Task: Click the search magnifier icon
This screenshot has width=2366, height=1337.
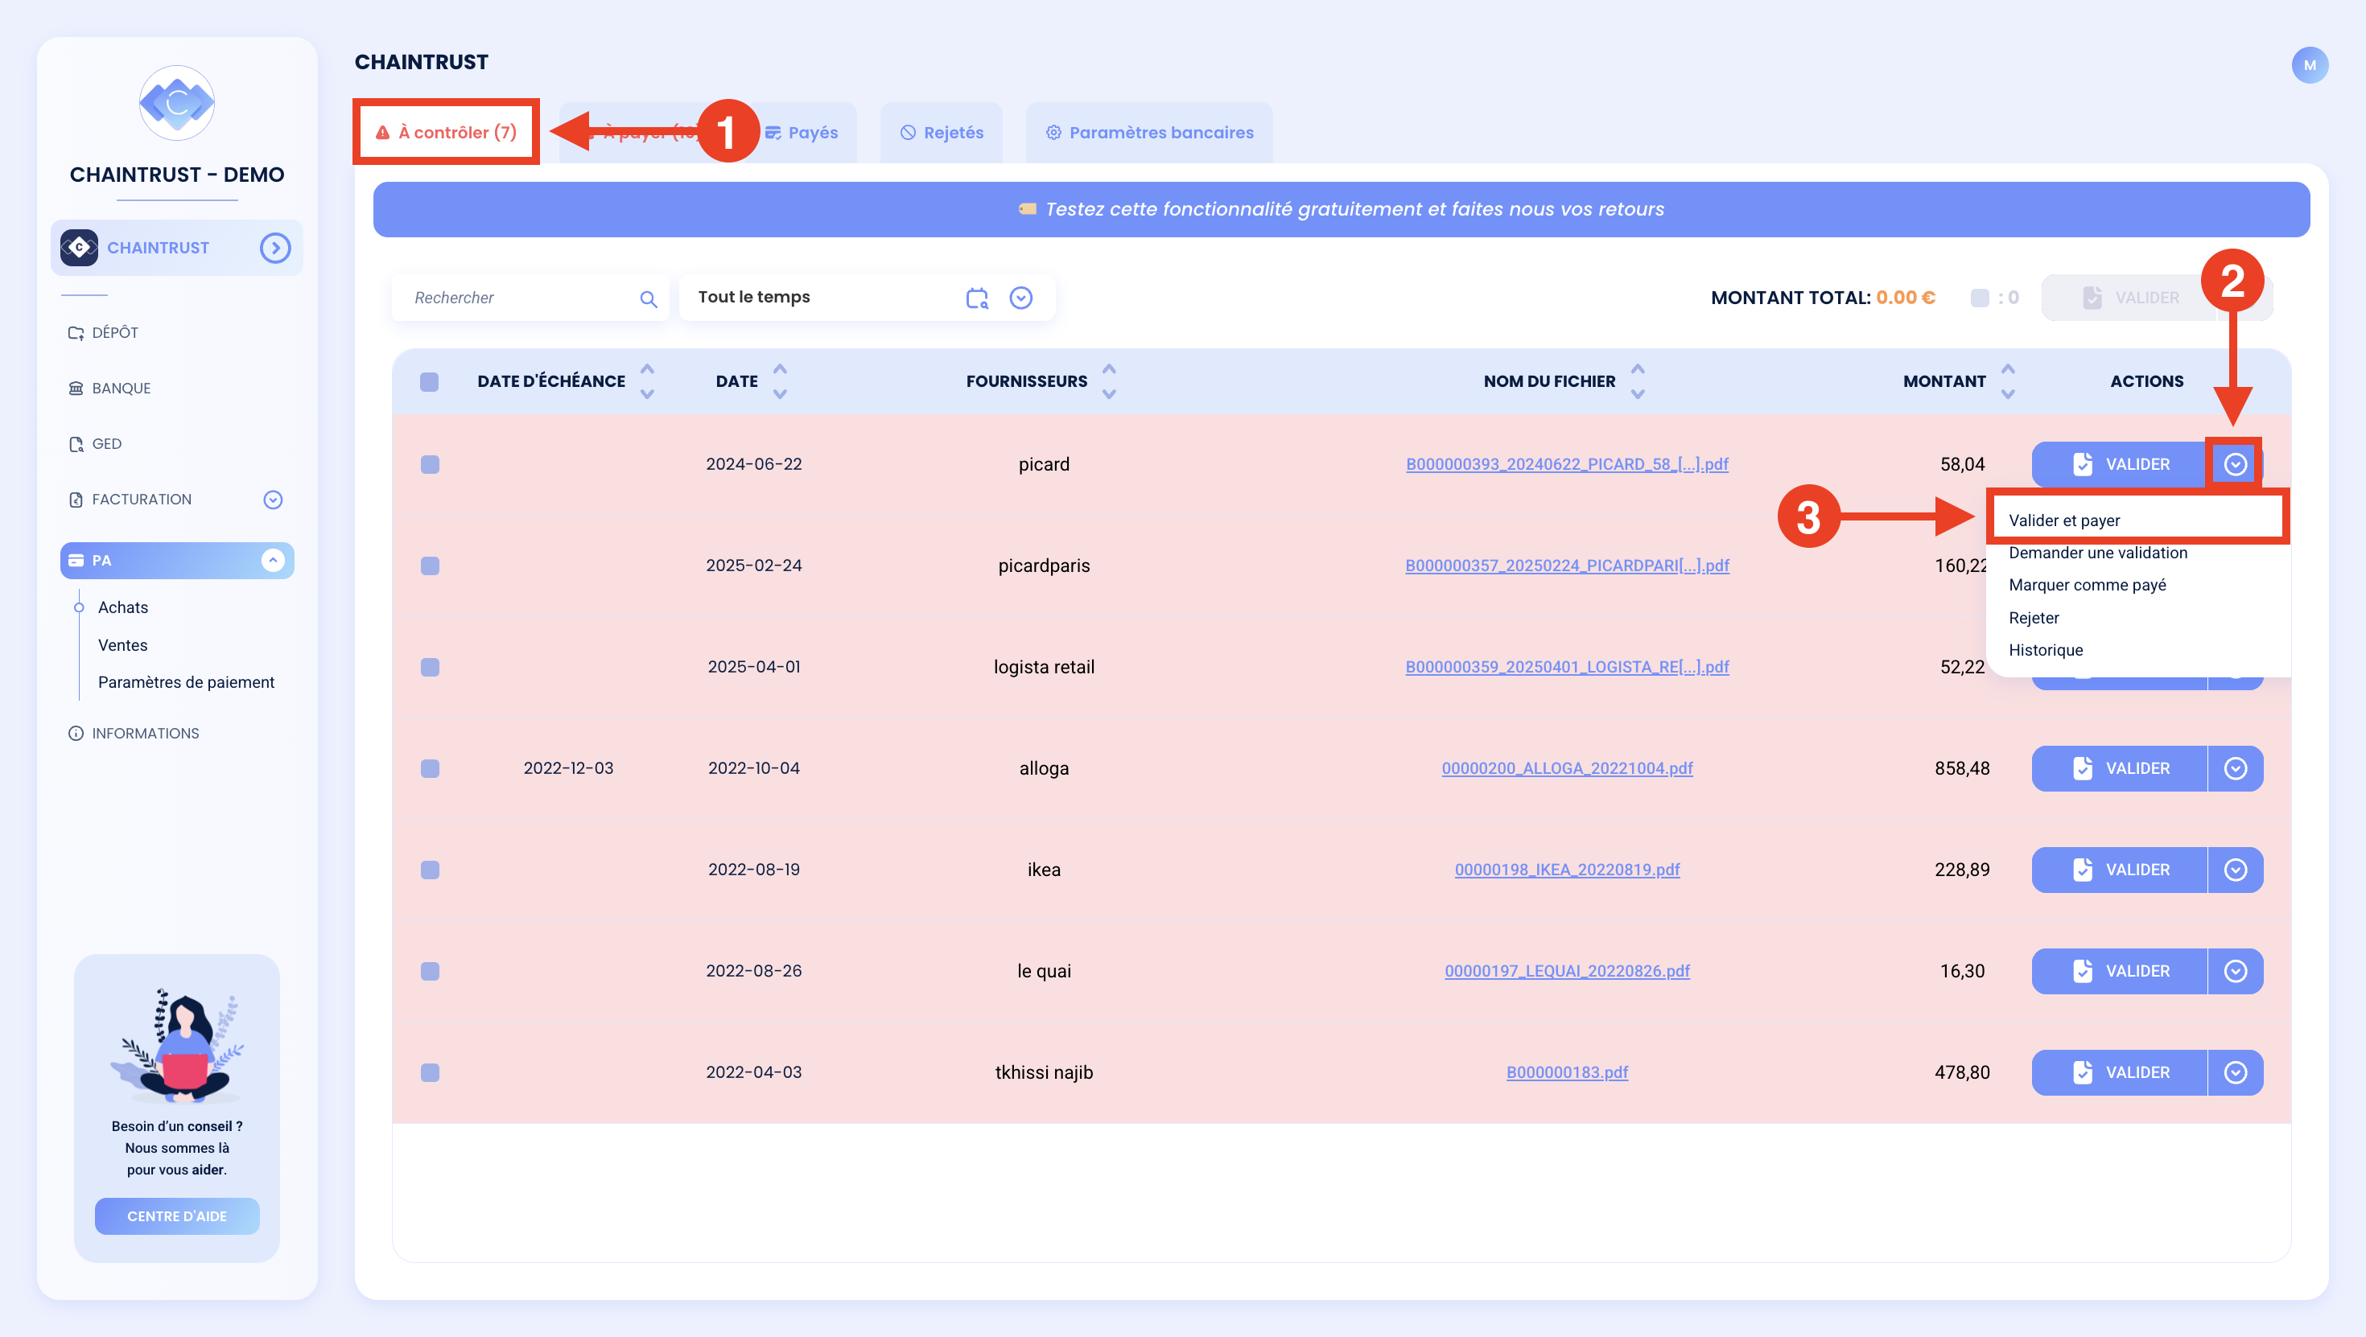Action: [649, 298]
